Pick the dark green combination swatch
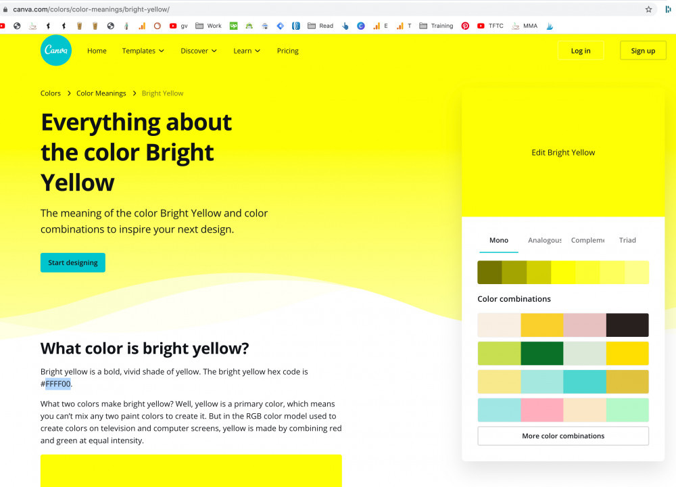The image size is (676, 487). (x=542, y=353)
